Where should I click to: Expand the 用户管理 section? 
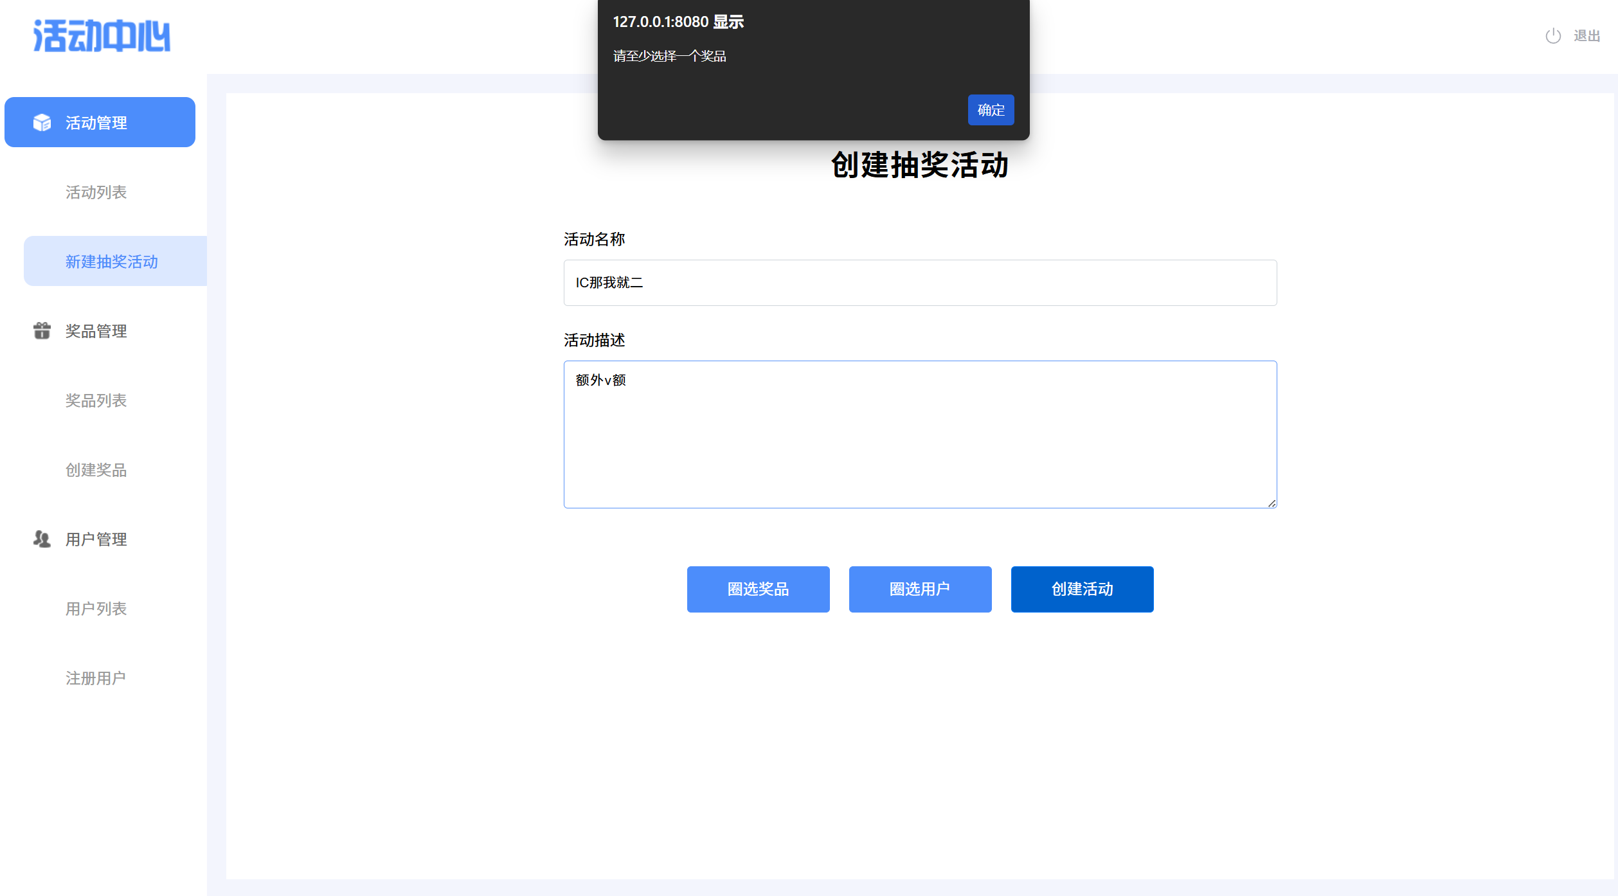[x=96, y=539]
